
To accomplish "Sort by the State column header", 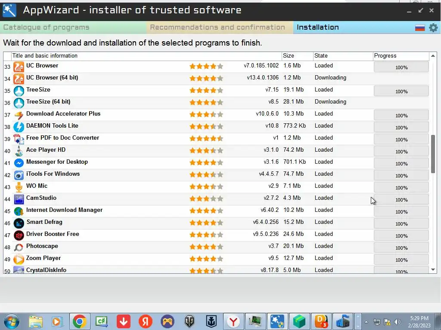I will pyautogui.click(x=343, y=55).
